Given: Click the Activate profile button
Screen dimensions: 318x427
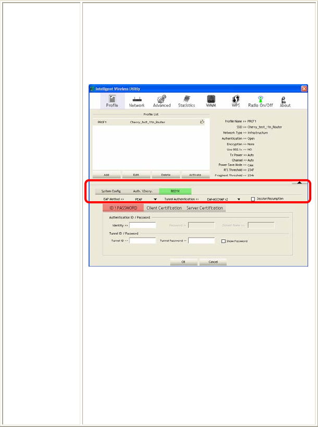Looking at the screenshot, I should 195,175.
